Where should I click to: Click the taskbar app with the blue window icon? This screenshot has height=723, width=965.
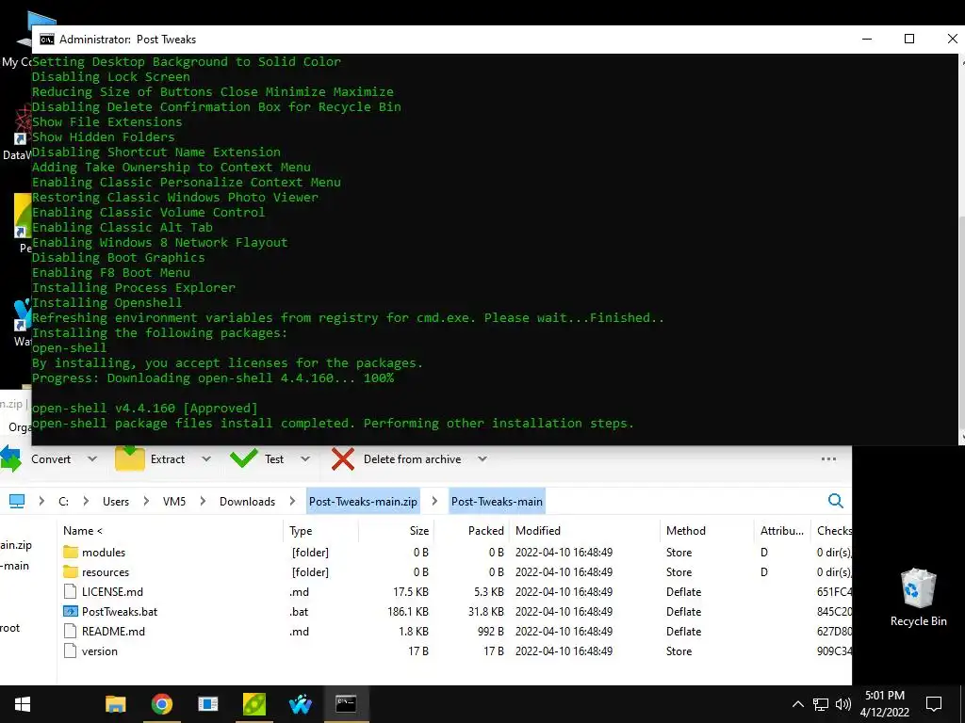(208, 704)
